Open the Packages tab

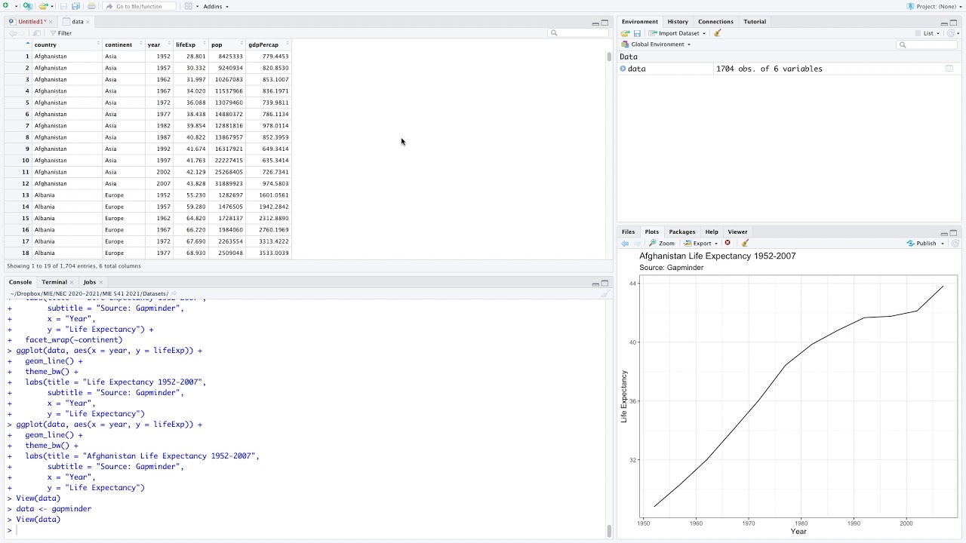click(682, 232)
